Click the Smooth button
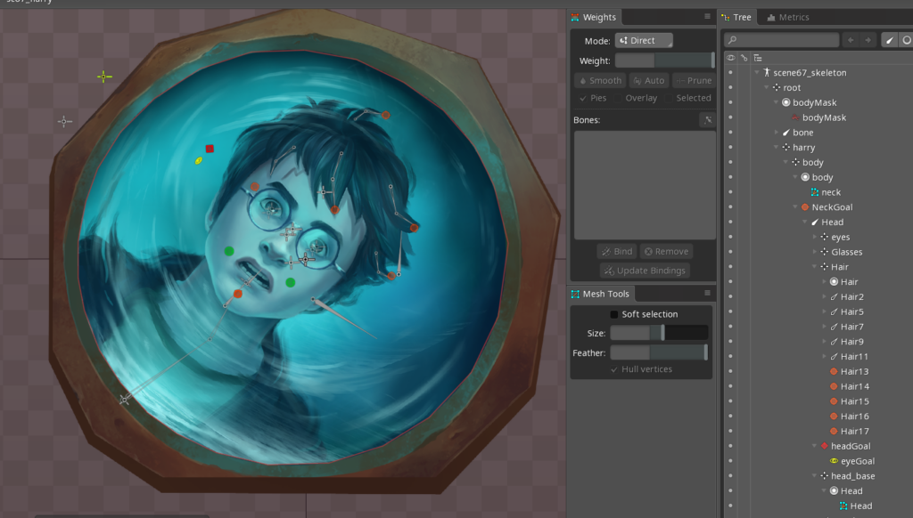The height and width of the screenshot is (518, 913). [600, 80]
